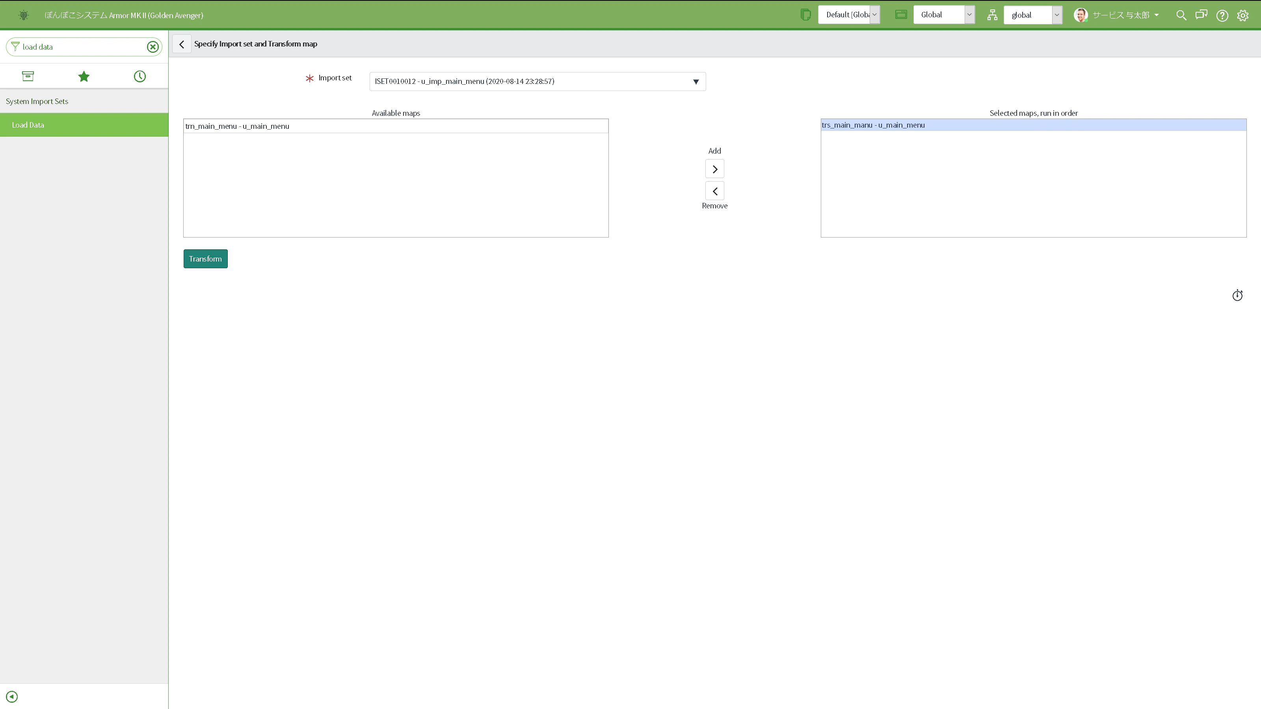The image size is (1261, 709).
Task: Click the Transform button
Action: [x=206, y=259]
